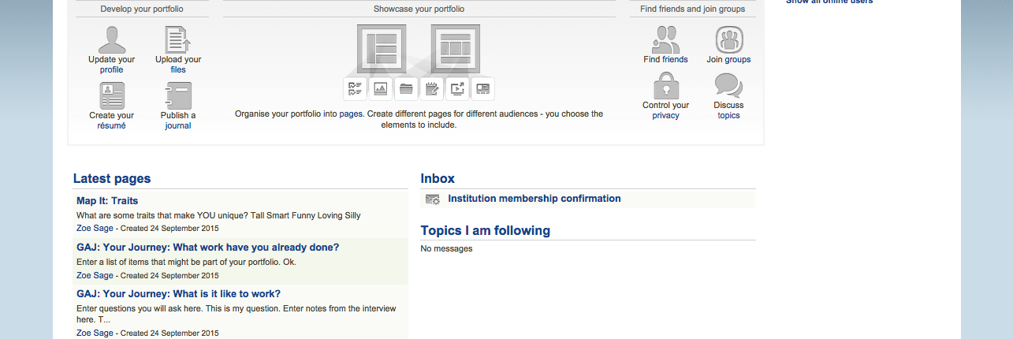
Task: Click the 'Enter a list of items' description text
Action: tap(186, 262)
